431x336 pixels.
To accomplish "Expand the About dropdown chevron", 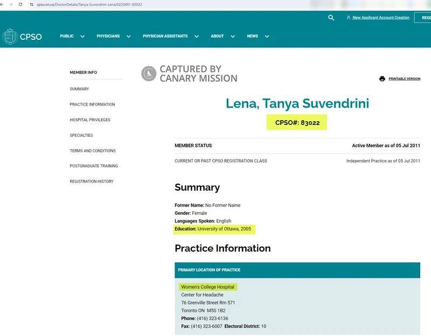I will [233, 36].
